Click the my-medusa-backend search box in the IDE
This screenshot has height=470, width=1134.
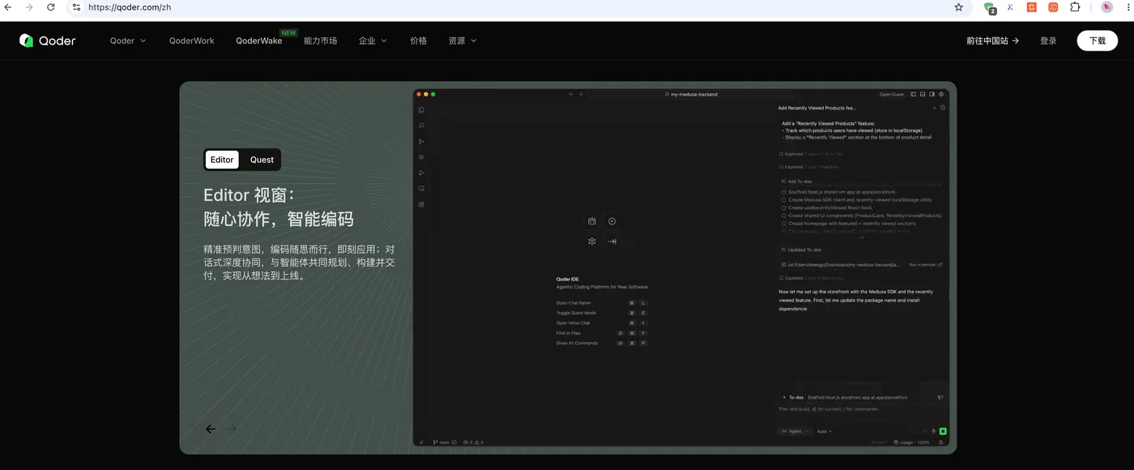[x=691, y=94]
